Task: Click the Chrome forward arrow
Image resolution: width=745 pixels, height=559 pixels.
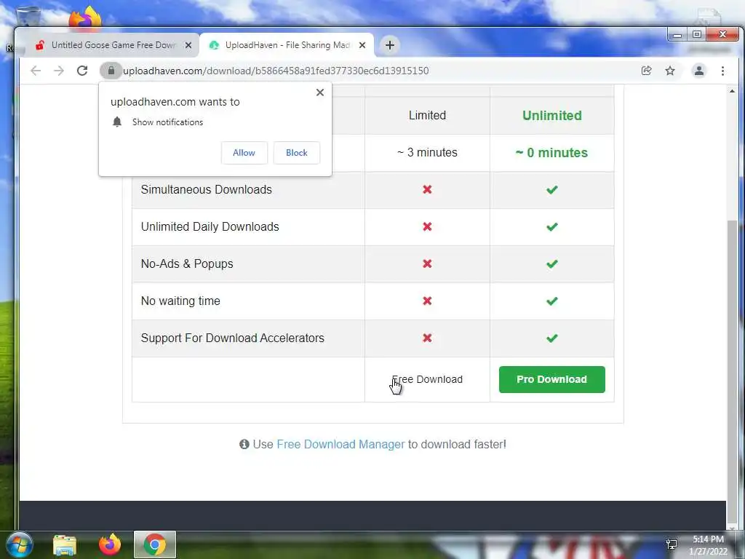Action: click(x=59, y=71)
